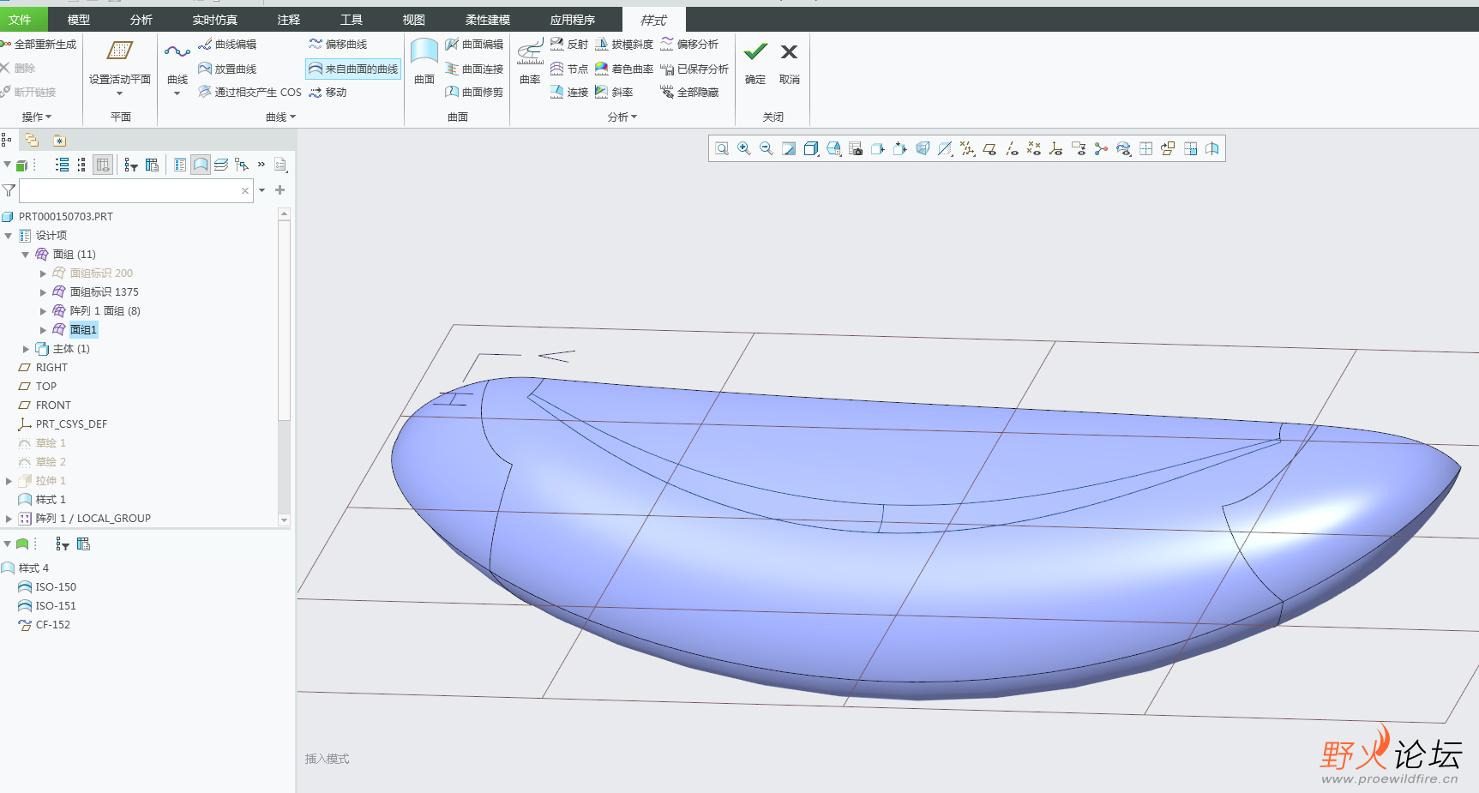Click the Zoom Out magnifier icon

[x=767, y=149]
